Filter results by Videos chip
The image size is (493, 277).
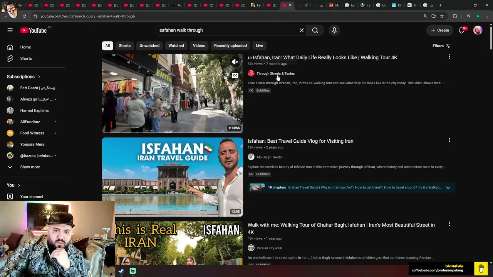199,45
